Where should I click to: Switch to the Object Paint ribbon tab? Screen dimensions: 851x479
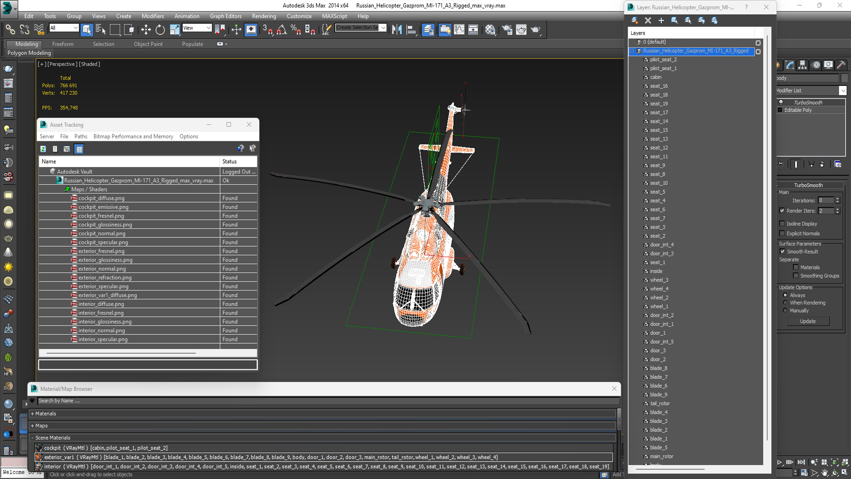coord(148,44)
